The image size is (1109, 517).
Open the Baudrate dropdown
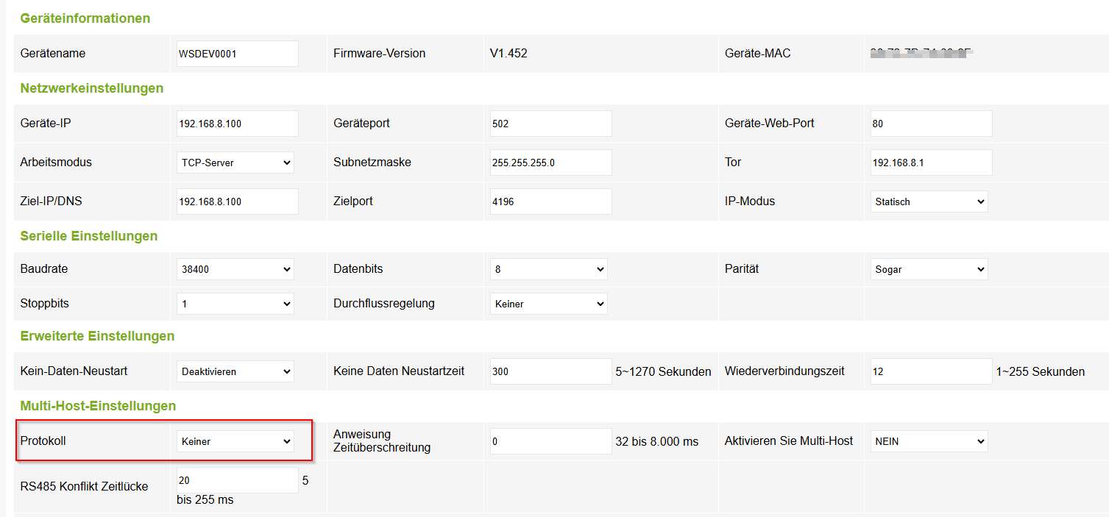(x=235, y=269)
